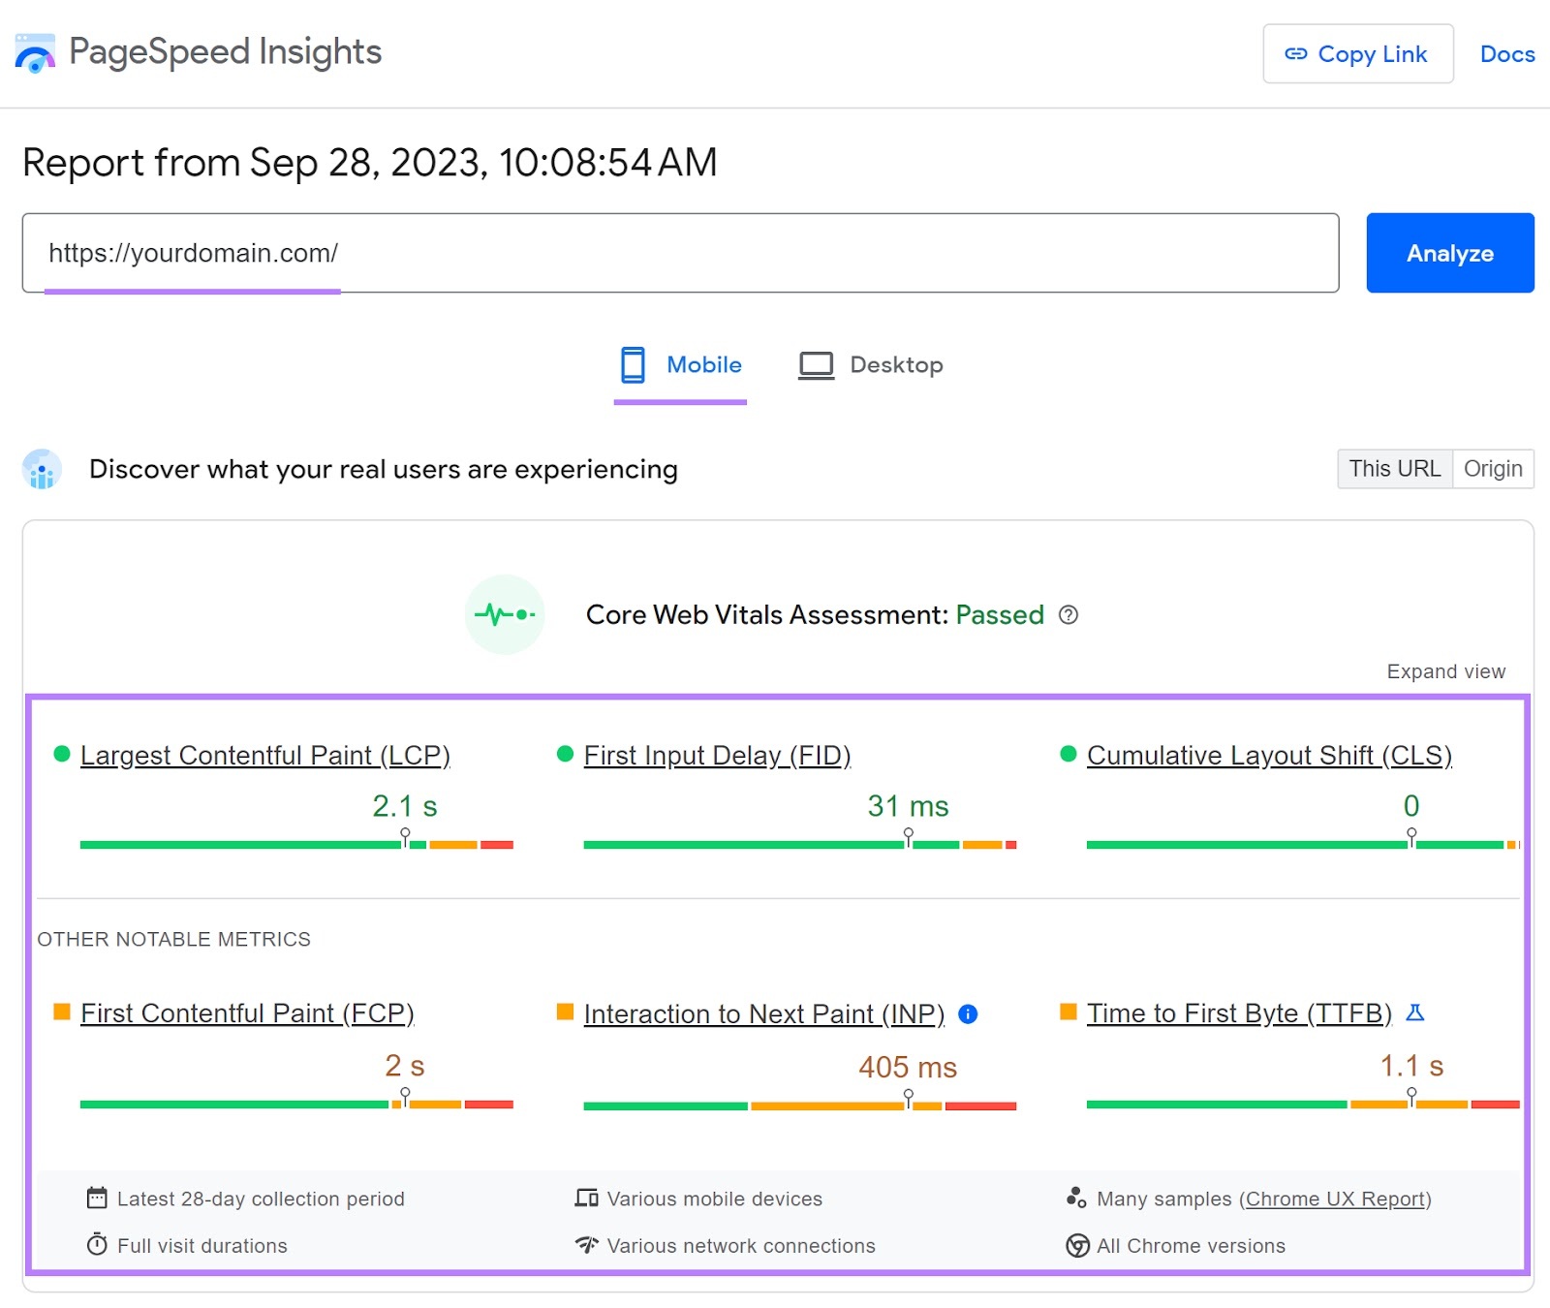Open the Chrome UX Report link

point(1336,1199)
